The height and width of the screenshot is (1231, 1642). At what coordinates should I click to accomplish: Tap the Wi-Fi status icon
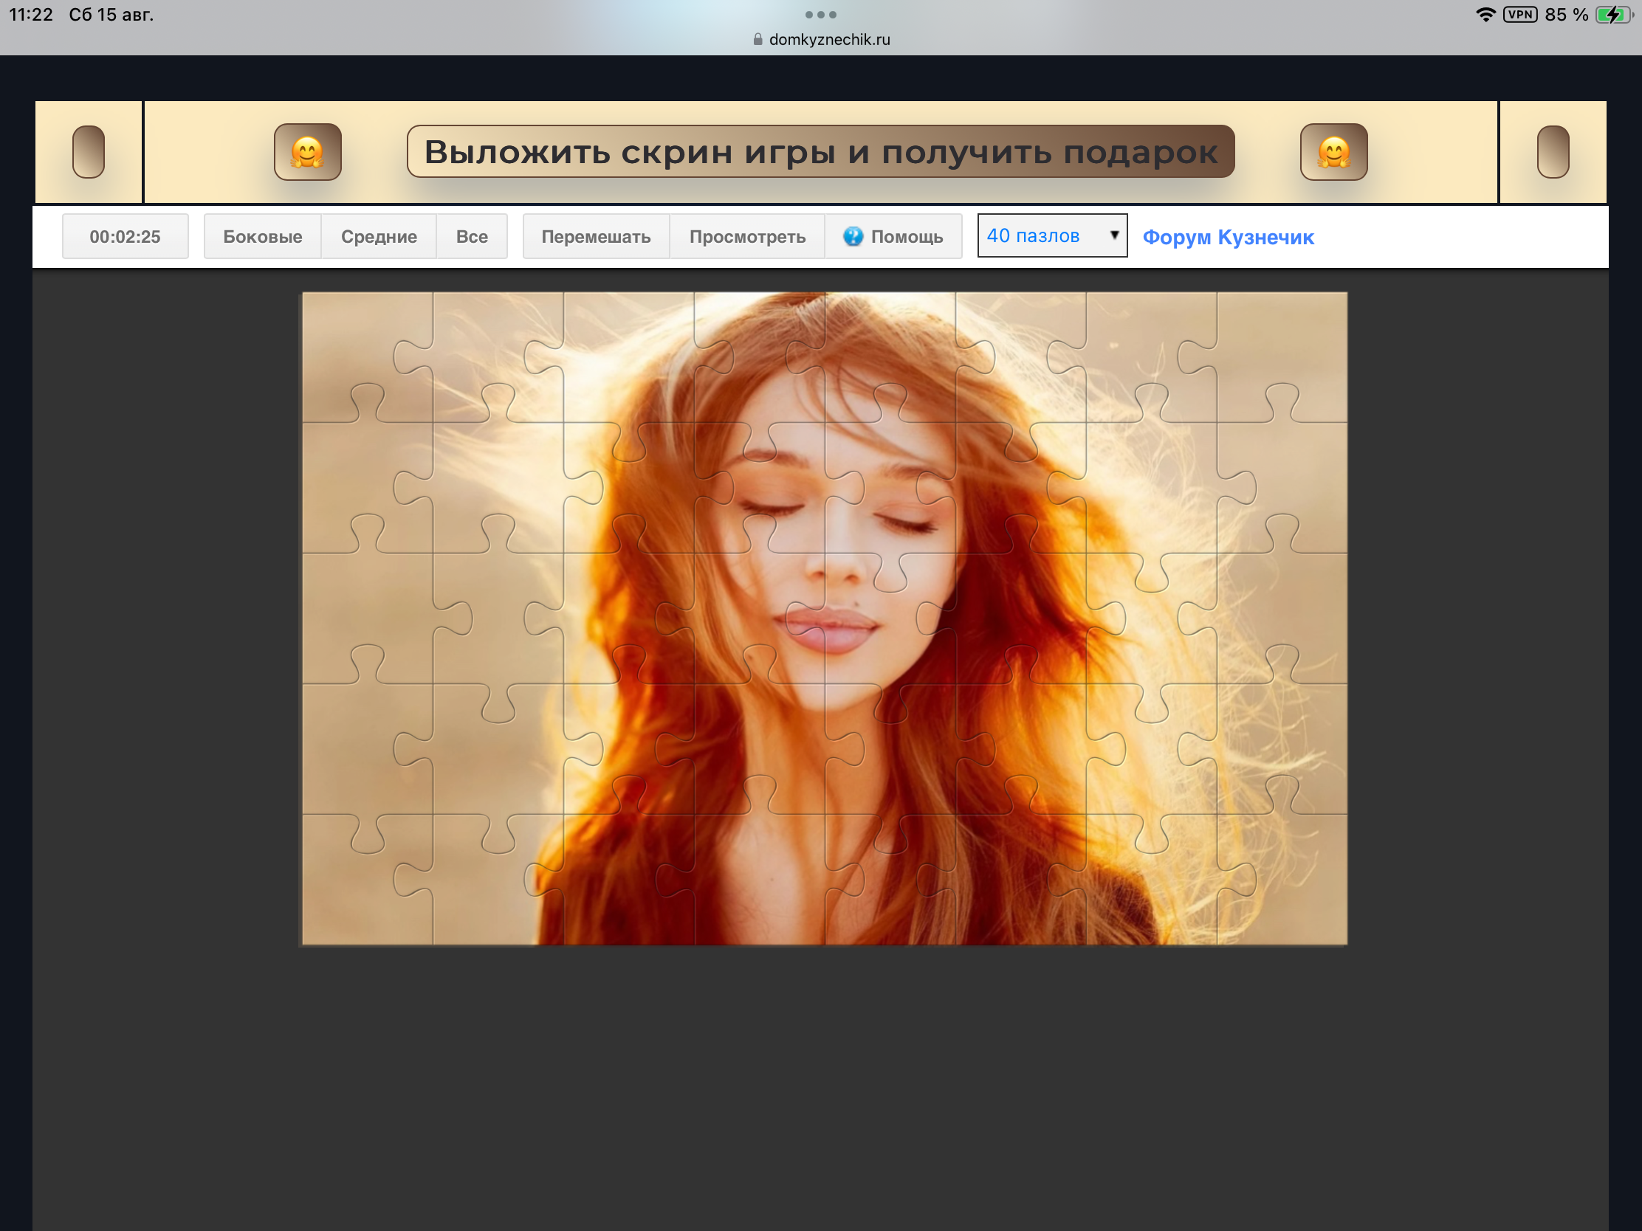1485,14
